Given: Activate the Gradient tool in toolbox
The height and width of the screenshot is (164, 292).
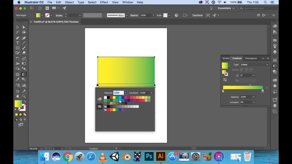Looking at the screenshot, I should [x=24, y=74].
